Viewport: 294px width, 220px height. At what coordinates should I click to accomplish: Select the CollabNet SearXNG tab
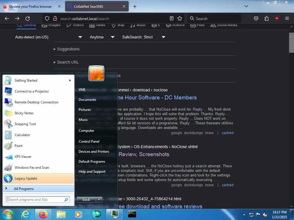point(97,6)
